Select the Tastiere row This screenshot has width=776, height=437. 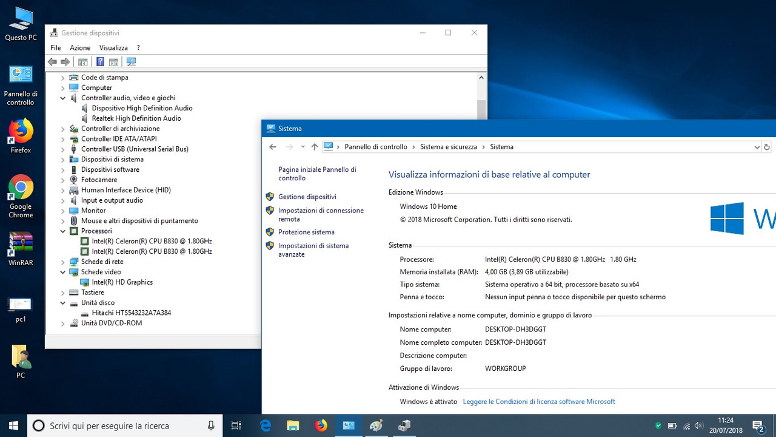[x=92, y=293]
